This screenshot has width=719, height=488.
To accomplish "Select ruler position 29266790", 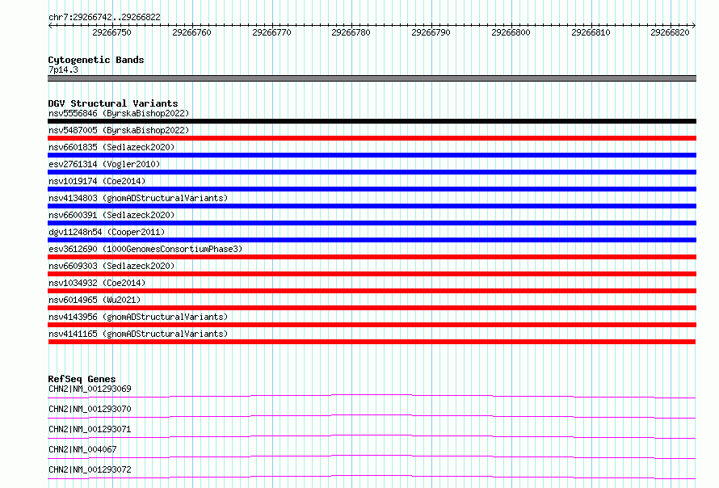I will tap(431, 32).
